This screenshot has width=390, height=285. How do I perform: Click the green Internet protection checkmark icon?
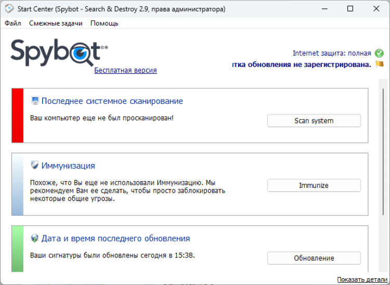[x=379, y=53]
